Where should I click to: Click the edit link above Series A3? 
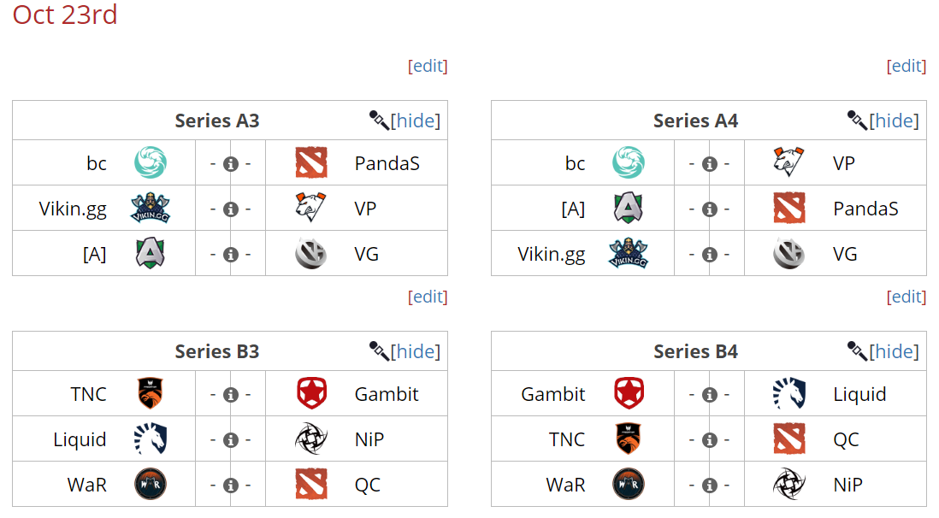tap(428, 66)
